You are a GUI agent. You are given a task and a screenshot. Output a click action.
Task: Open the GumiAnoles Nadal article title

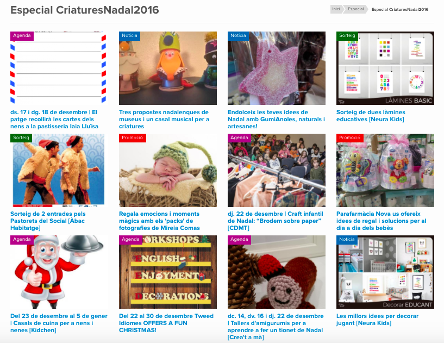pos(277,119)
